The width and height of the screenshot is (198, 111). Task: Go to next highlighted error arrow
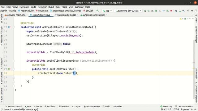[193, 19]
